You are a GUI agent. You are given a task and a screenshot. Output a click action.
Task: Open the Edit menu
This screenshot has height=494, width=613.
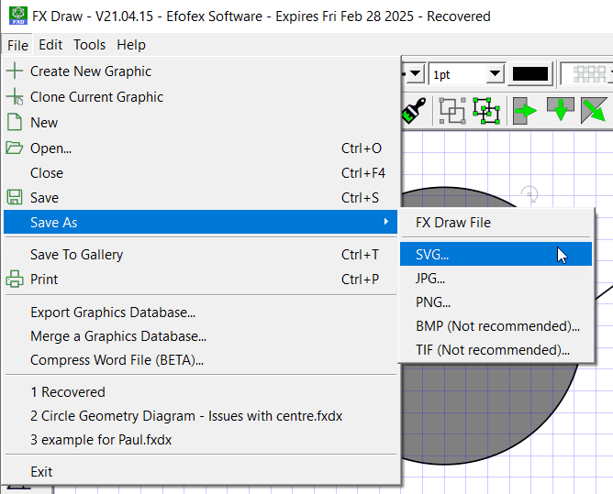click(x=50, y=45)
